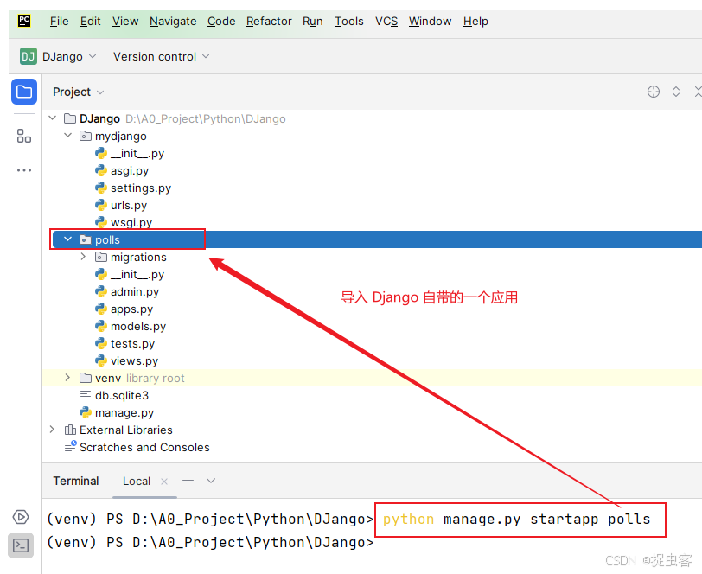This screenshot has width=702, height=574.
Task: Open the Edit menu
Action: (91, 21)
